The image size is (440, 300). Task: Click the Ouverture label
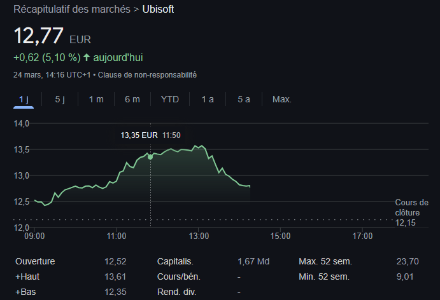tap(35, 261)
